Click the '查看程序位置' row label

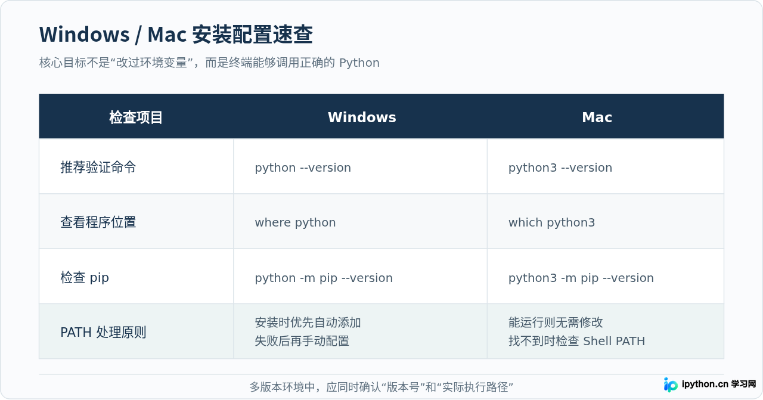(x=98, y=222)
